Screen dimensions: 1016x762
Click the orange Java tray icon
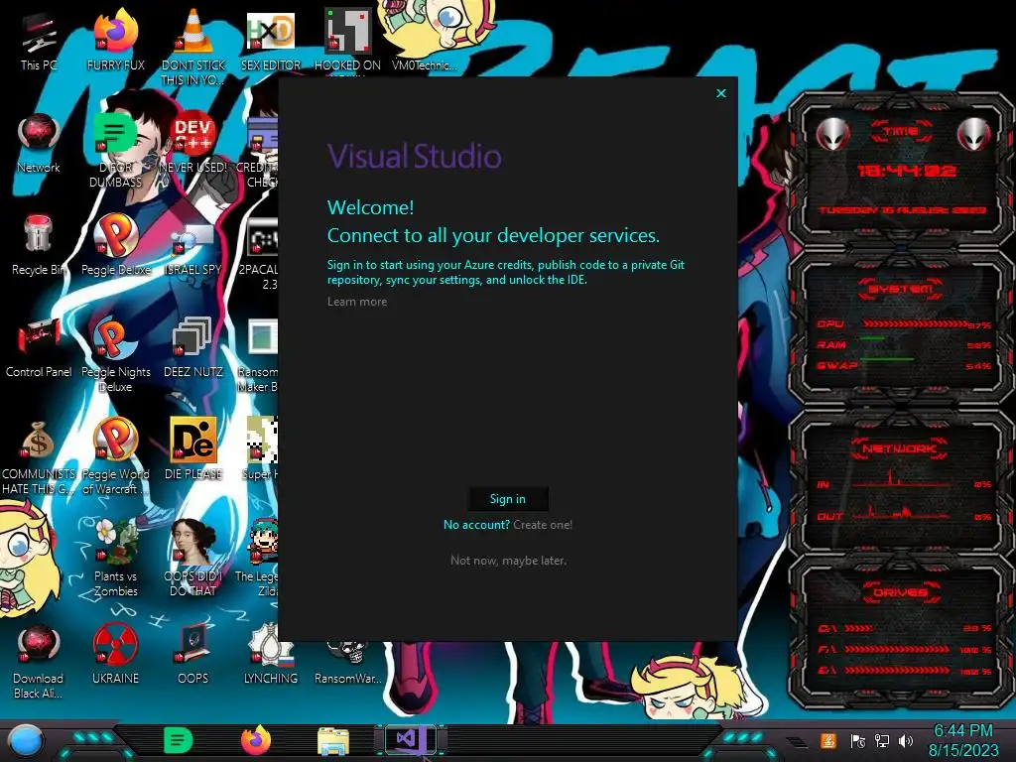click(828, 740)
